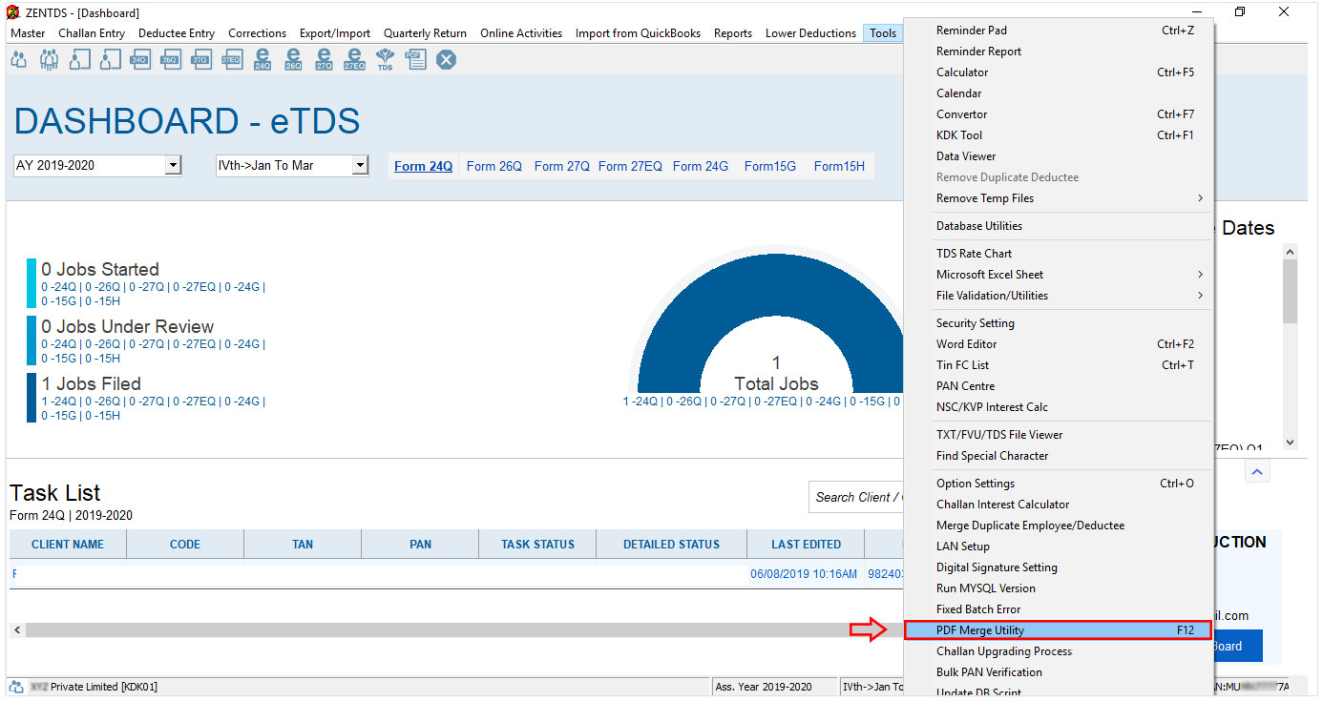Open Import from QuickBooks menu
This screenshot has width=1323, height=701.
637,33
